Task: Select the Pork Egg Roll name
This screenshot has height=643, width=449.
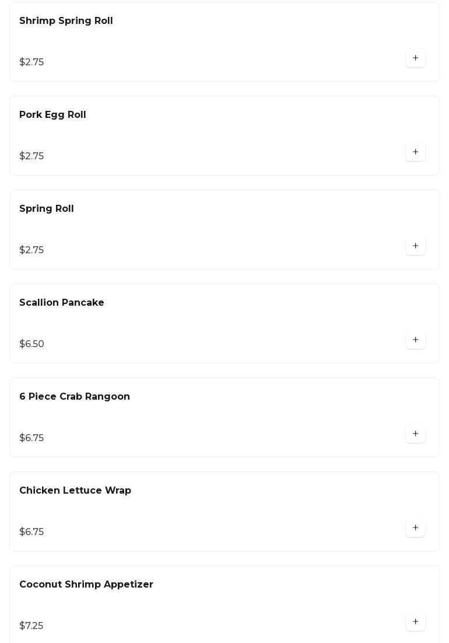Action: coord(52,115)
